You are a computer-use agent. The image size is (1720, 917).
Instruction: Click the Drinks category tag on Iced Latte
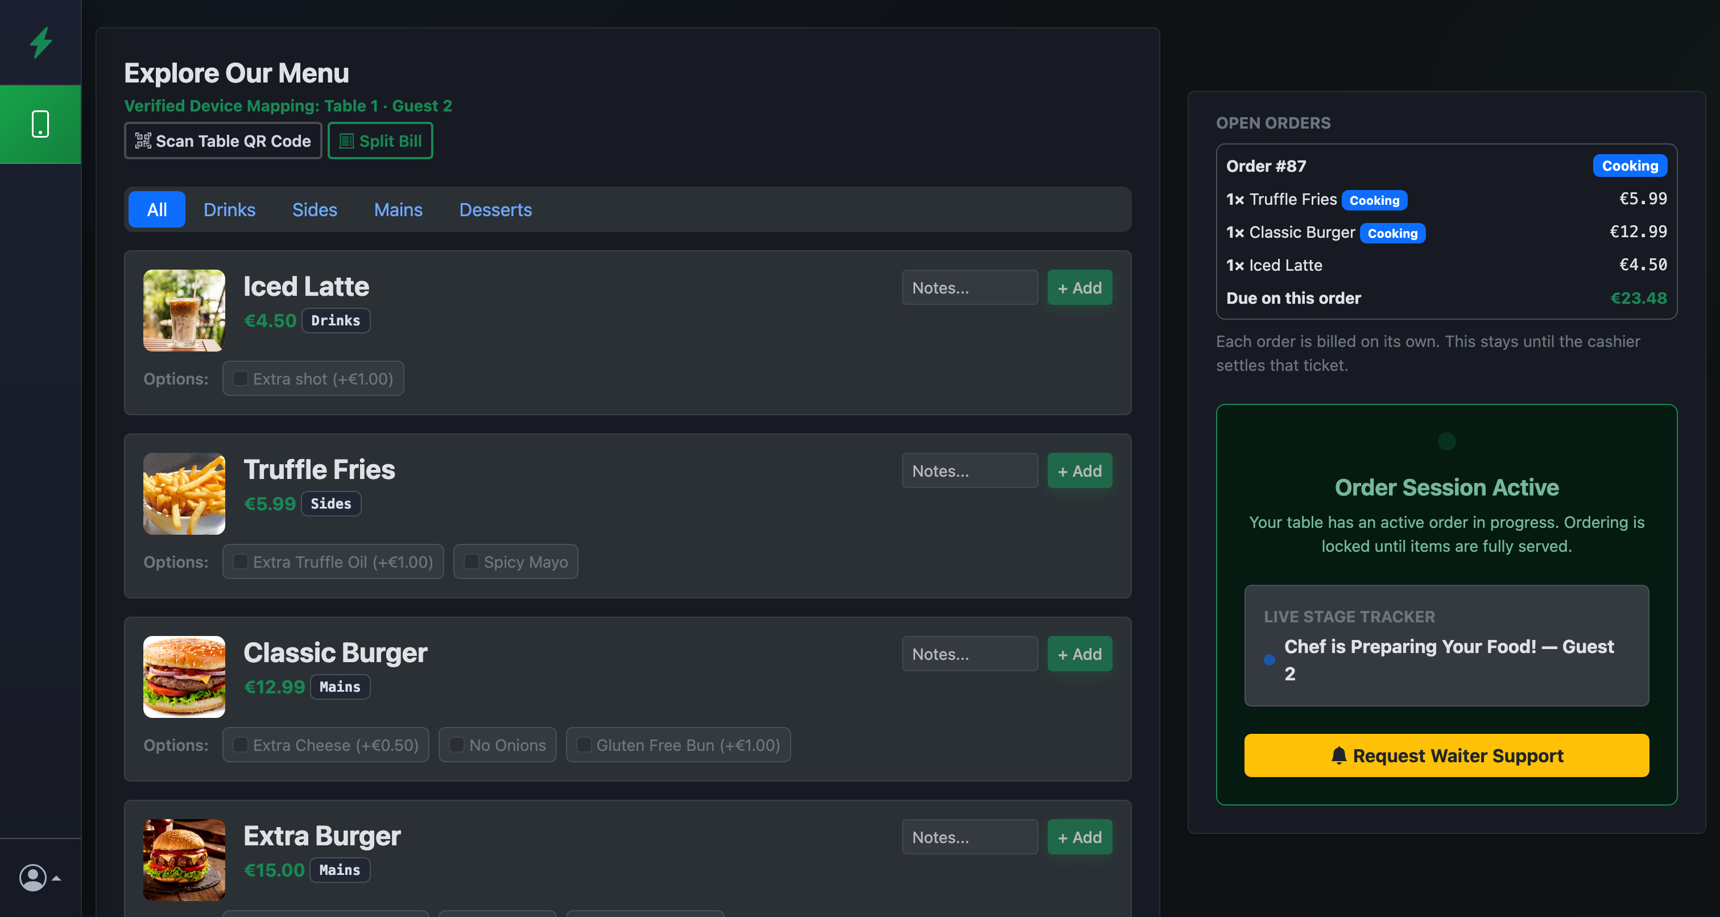(x=336, y=321)
